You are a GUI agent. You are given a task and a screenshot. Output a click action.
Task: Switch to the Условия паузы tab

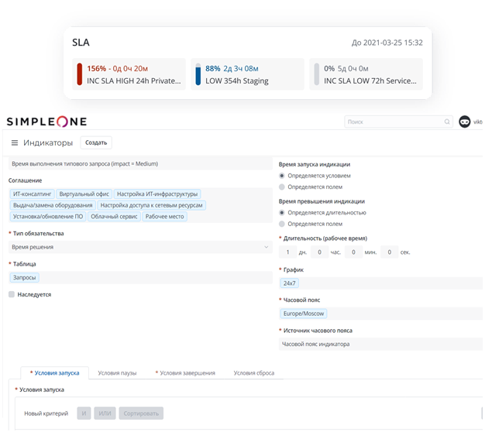[x=117, y=373]
